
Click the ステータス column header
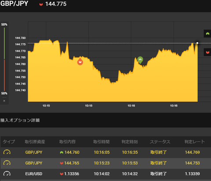(160, 142)
